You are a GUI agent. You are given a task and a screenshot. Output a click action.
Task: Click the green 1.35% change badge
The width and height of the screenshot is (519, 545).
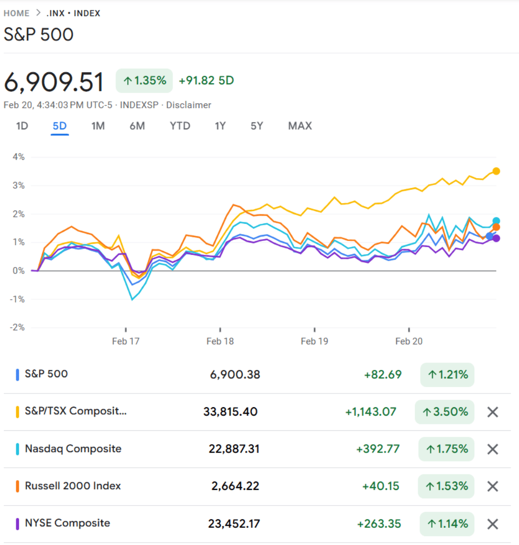[x=144, y=81]
